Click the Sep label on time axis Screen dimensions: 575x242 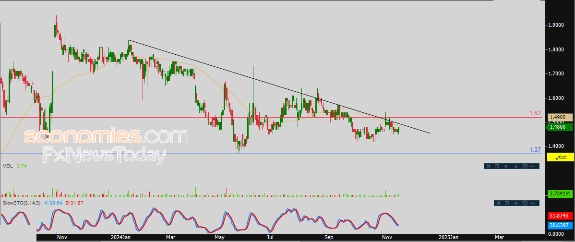coord(329,238)
